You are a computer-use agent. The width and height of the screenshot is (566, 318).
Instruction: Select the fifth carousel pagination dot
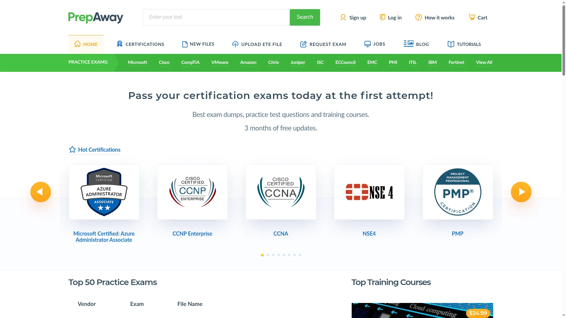284,255
